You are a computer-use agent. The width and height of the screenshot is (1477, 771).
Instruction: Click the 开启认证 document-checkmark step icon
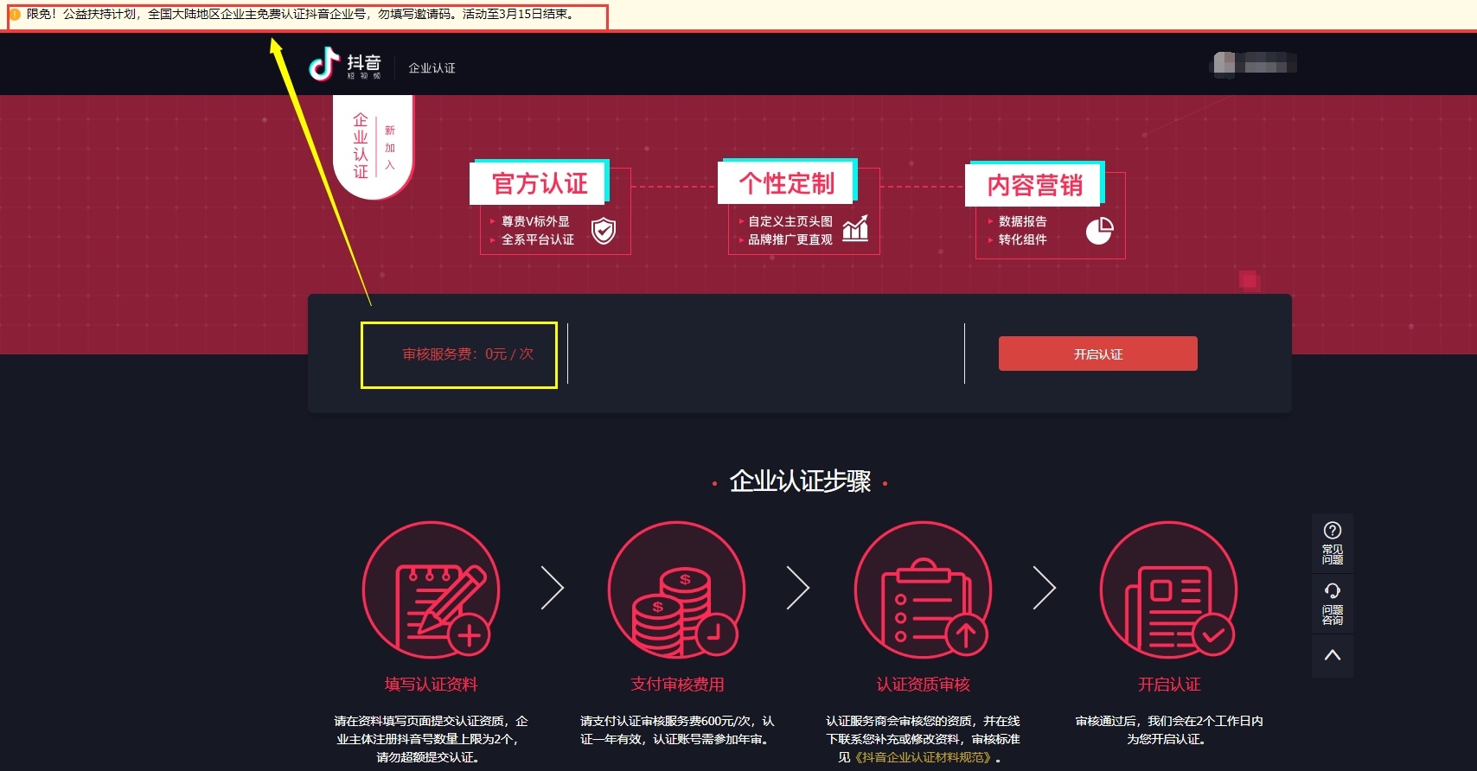click(1168, 589)
